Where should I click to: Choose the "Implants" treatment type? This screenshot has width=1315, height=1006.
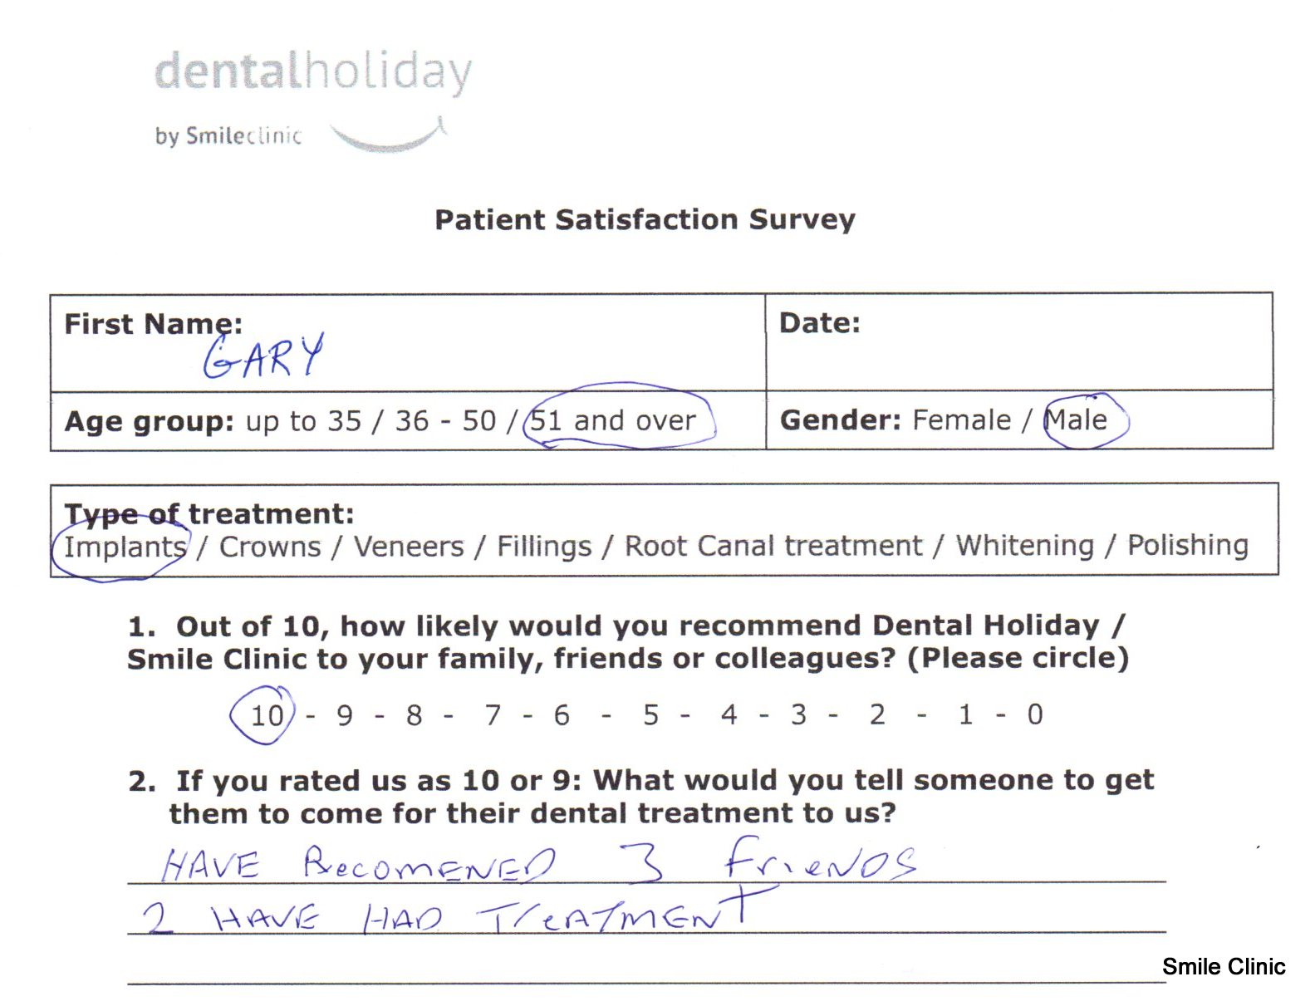(x=125, y=547)
